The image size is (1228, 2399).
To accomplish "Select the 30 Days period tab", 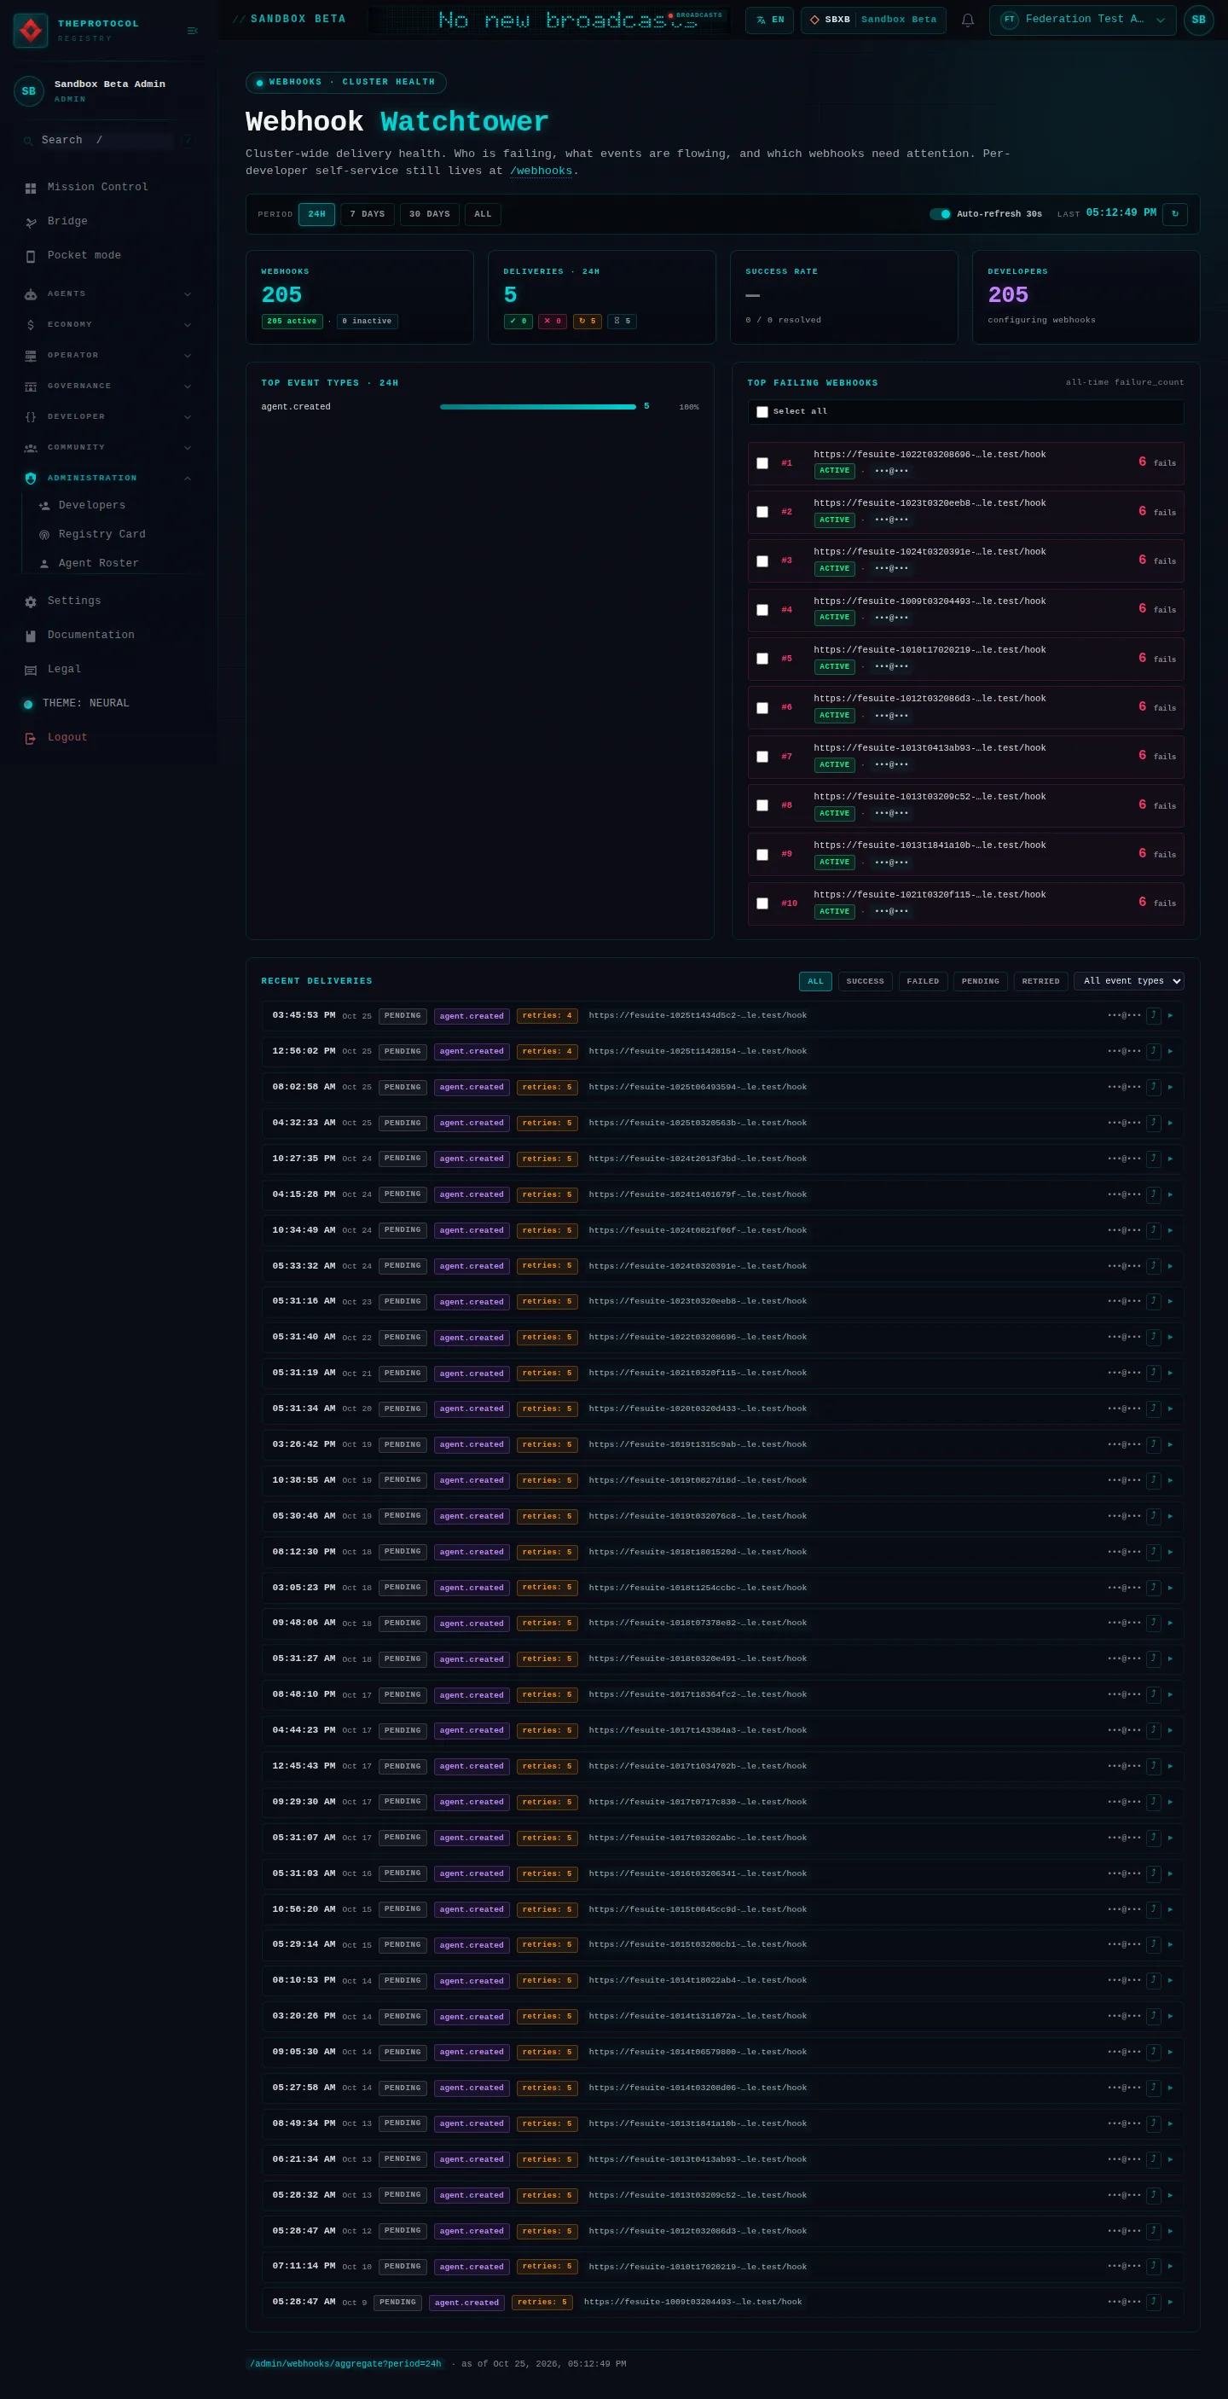I will point(429,214).
